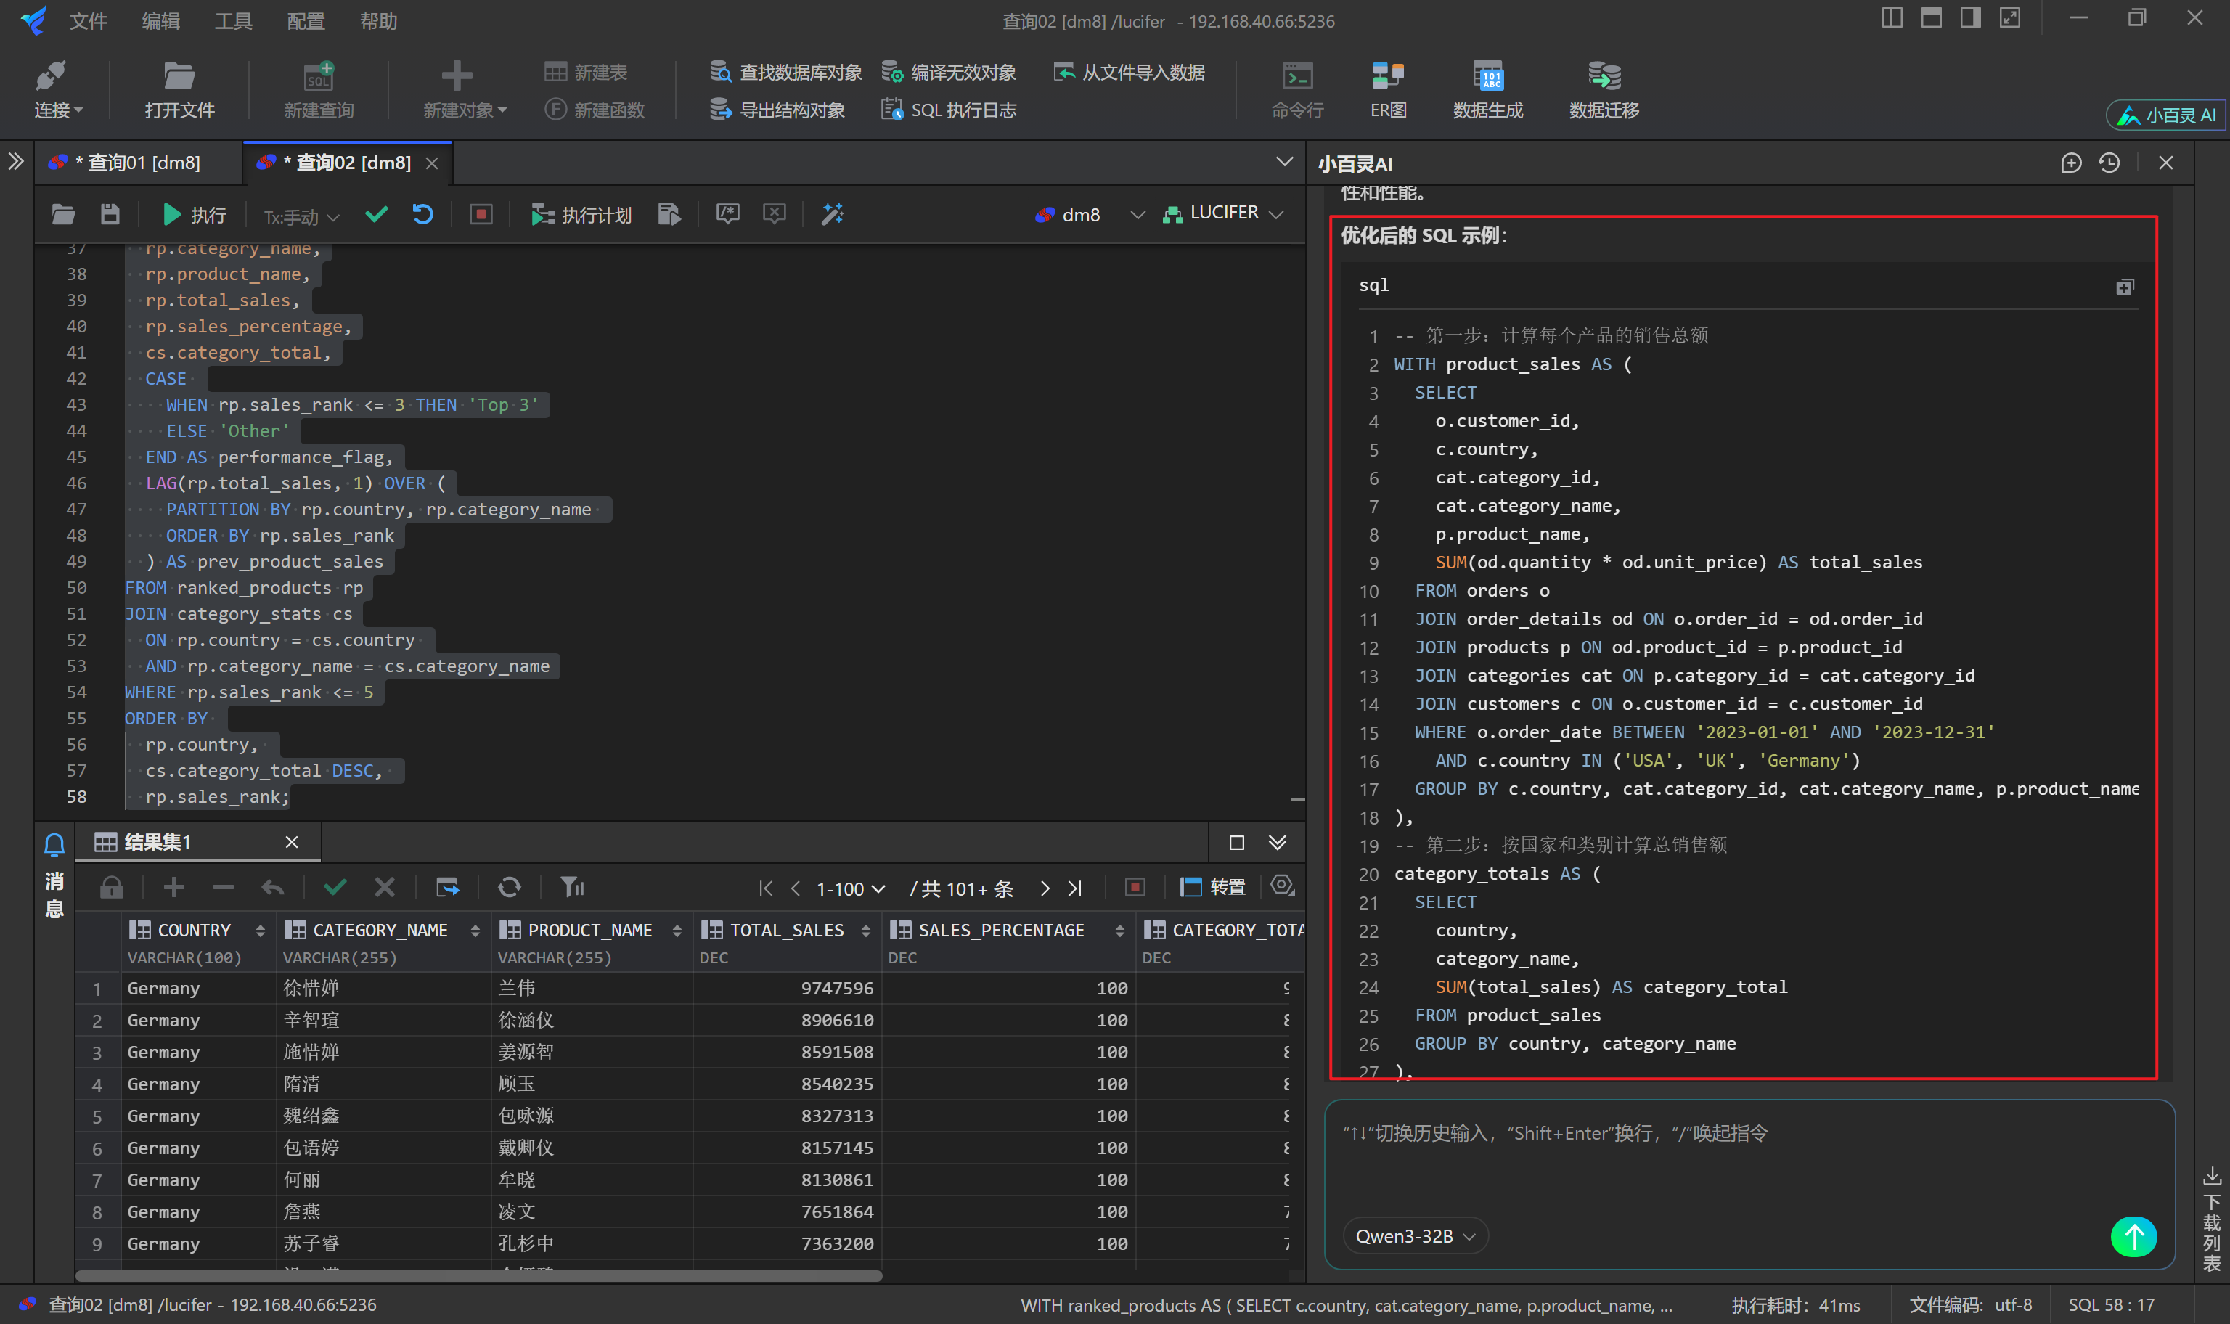
Task: Switch to the 查询01 [dm8] tab
Action: [138, 161]
